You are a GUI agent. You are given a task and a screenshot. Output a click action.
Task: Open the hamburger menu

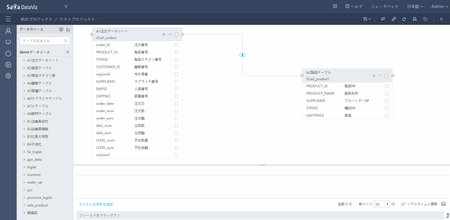(x=8, y=19)
